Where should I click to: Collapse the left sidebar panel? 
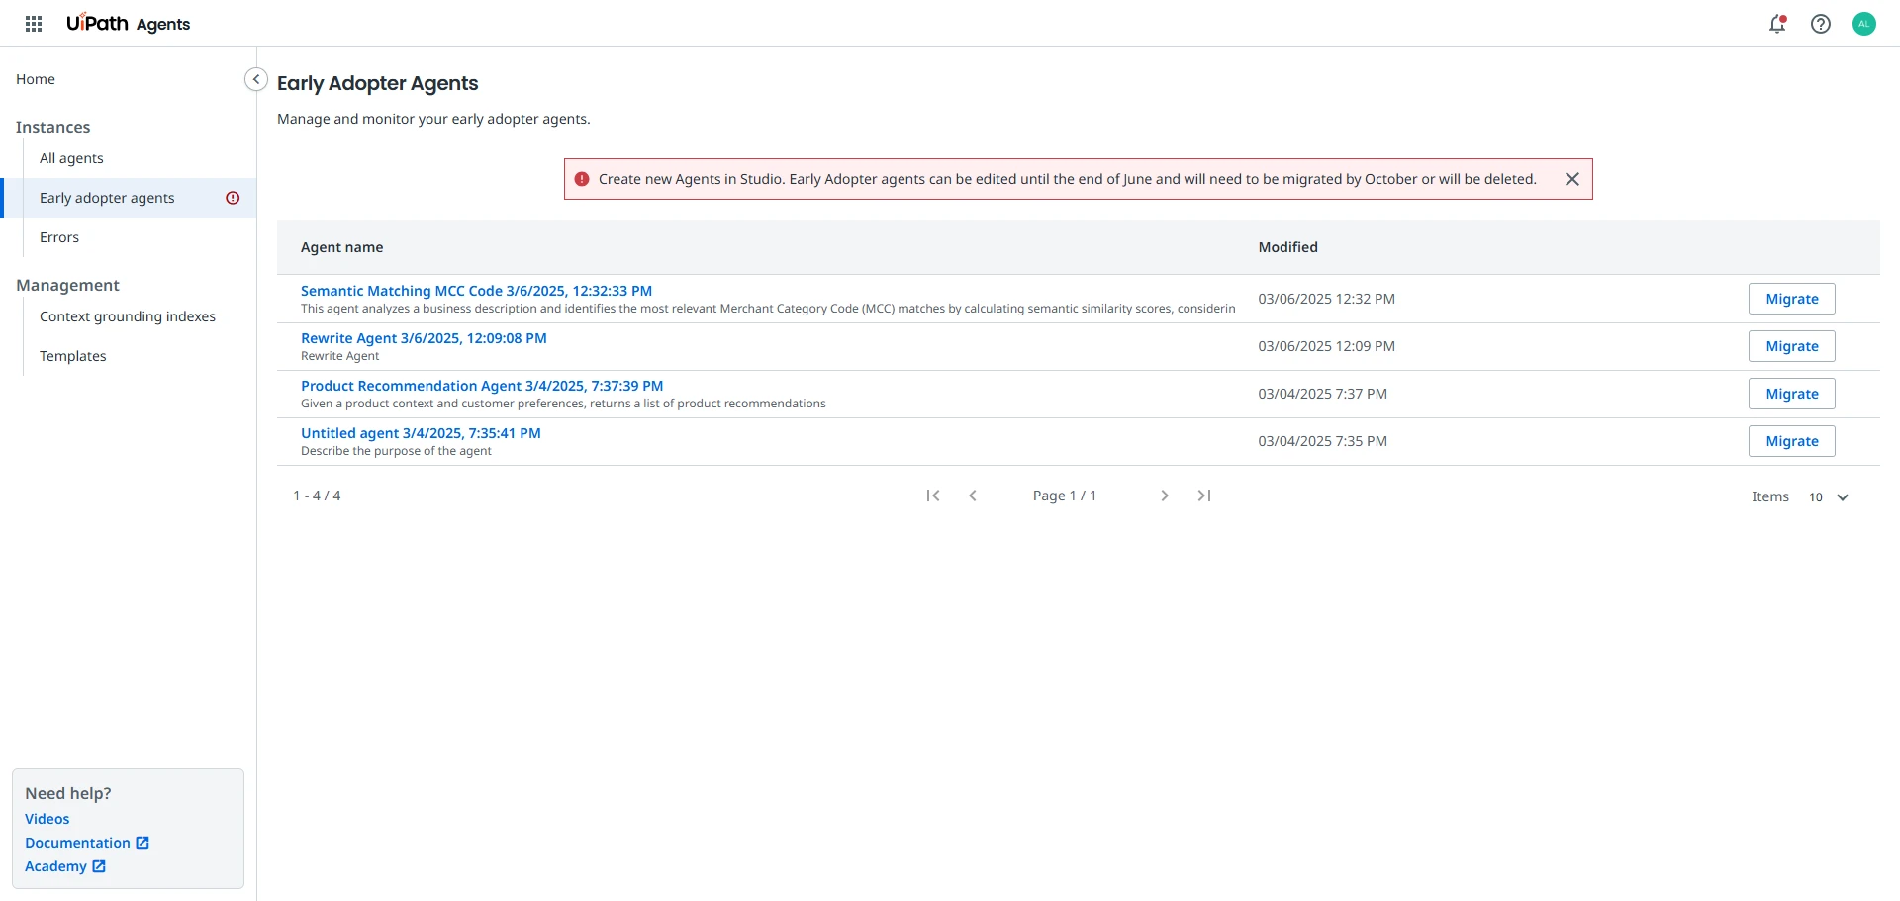pyautogui.click(x=255, y=79)
